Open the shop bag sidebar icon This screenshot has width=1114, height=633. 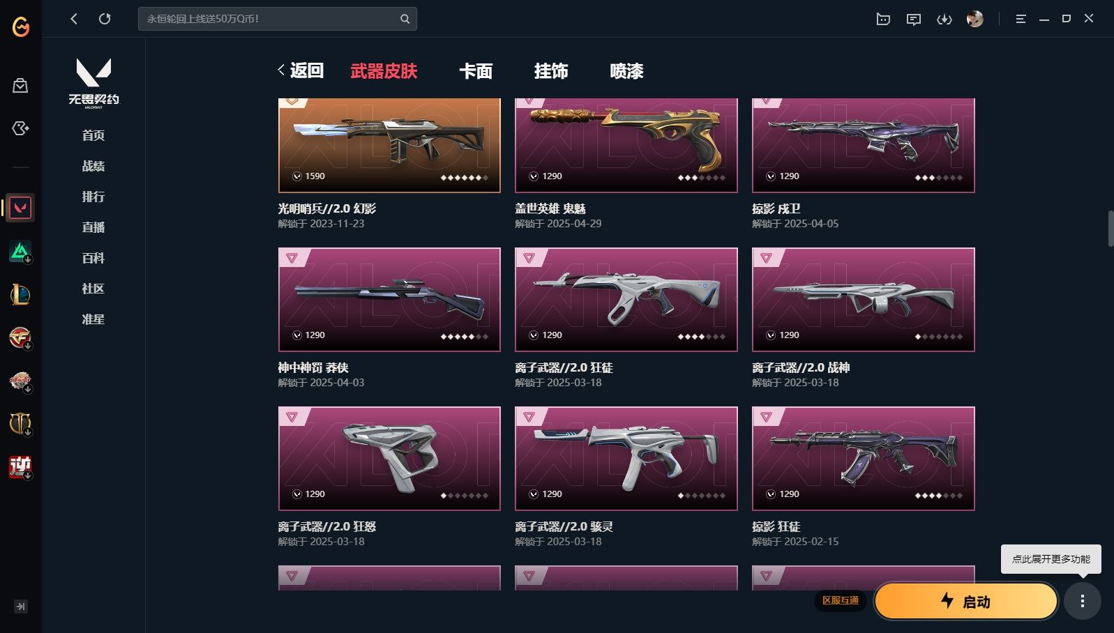[x=20, y=86]
